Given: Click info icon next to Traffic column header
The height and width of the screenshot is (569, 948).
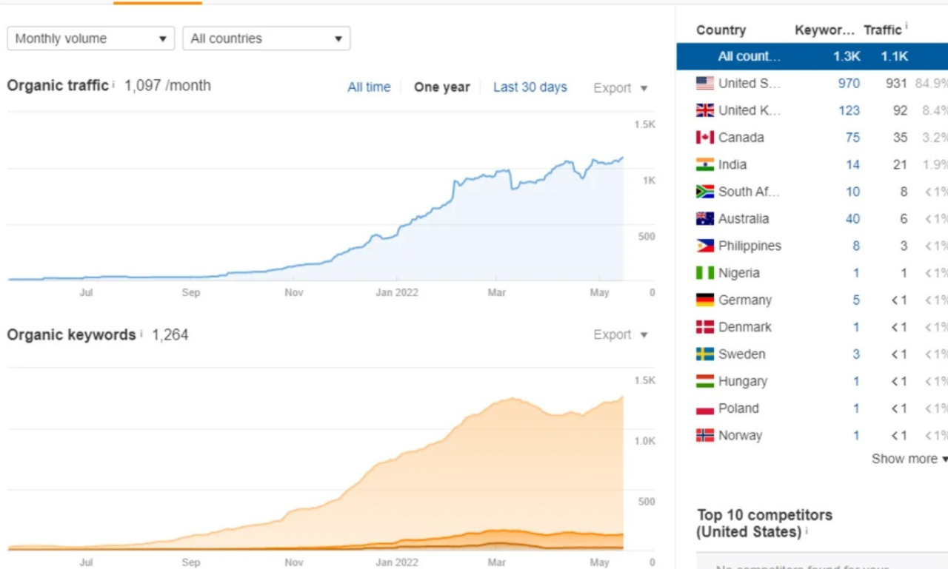Looking at the screenshot, I should click(906, 27).
